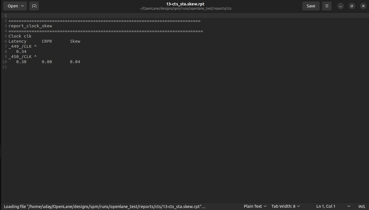This screenshot has width=369, height=210.
Task: Click the latency value 0.34
Action: pos(21,51)
